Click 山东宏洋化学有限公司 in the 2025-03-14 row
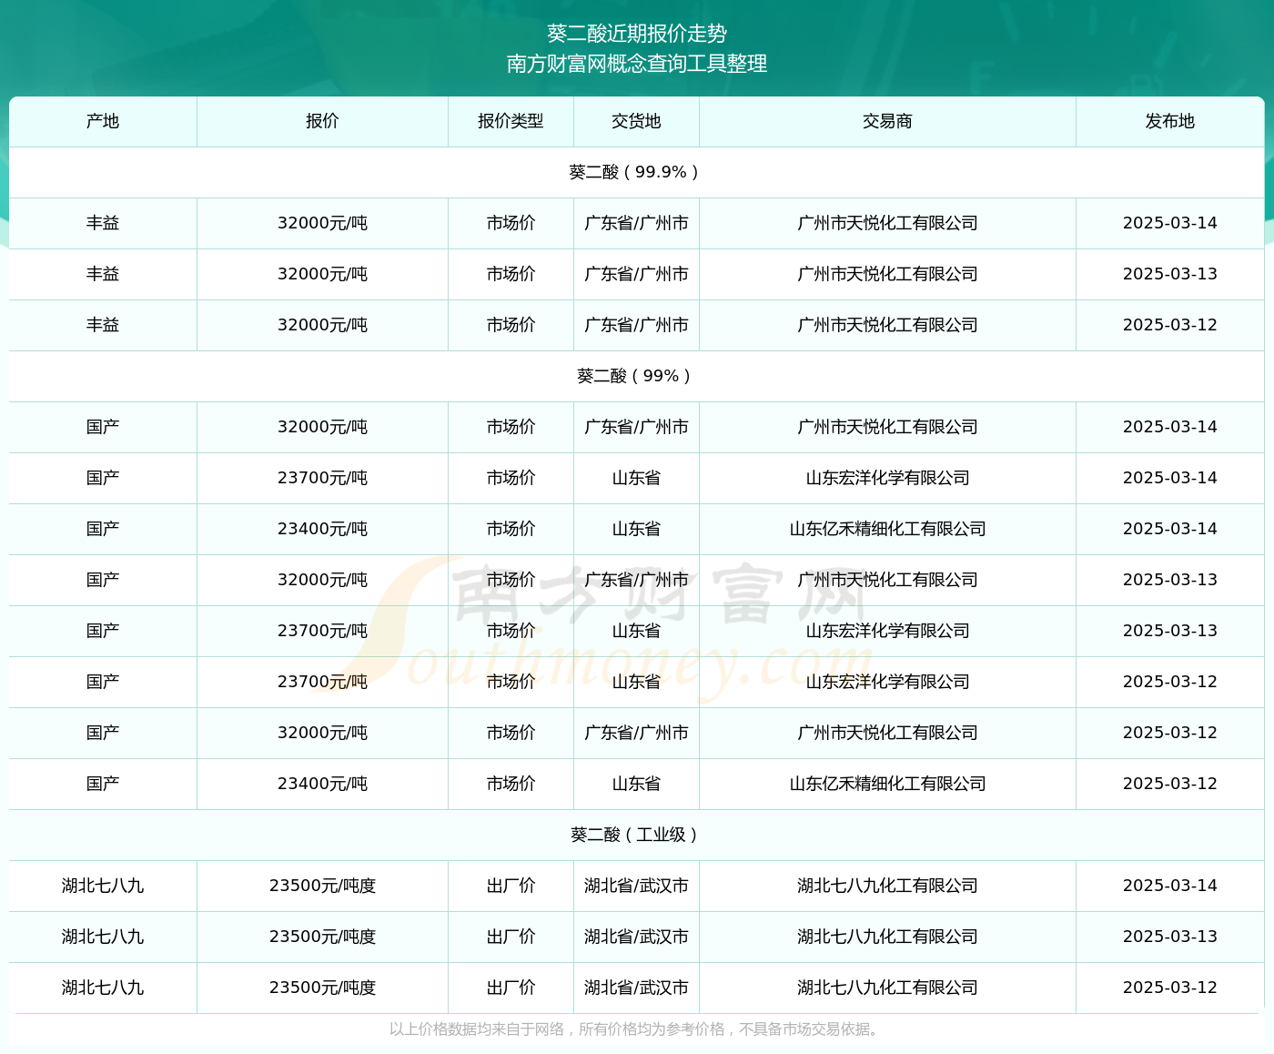This screenshot has height=1054, width=1274. 887,478
